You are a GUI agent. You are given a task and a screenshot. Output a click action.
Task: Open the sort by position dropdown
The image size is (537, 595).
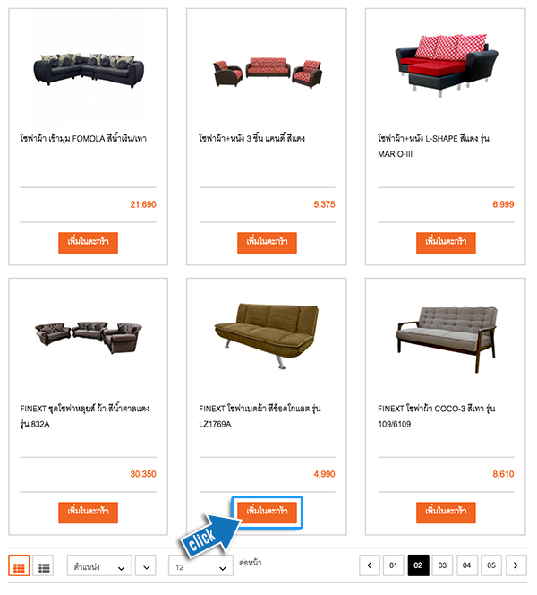pyautogui.click(x=99, y=565)
